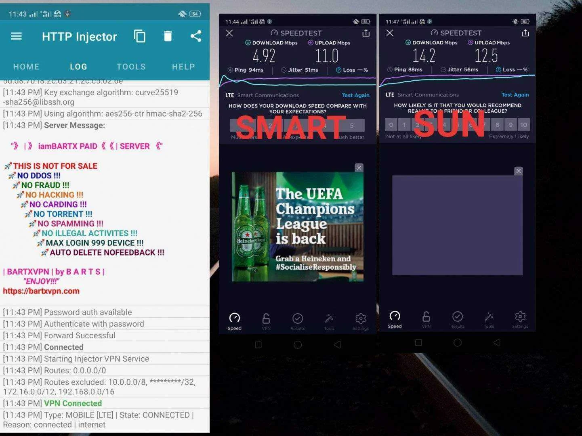This screenshot has width=582, height=436.
Task: Tap the 'MAX LOGIN 999 DEVICE !!!' line
Action: click(x=90, y=243)
